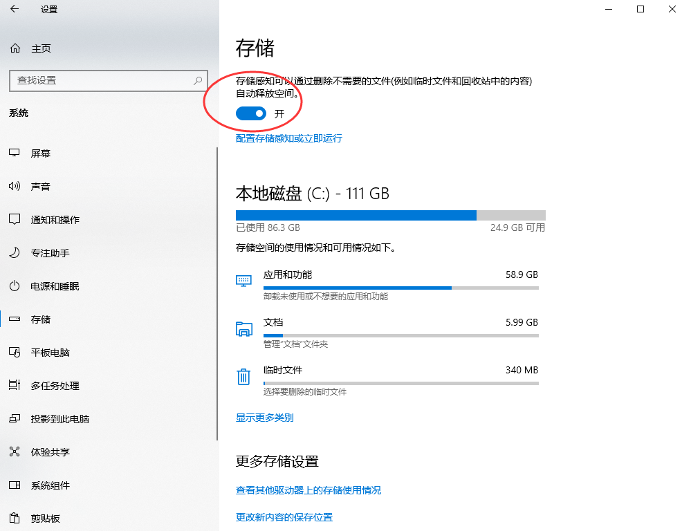Click the 存储 drive icon in sidebar

[15, 319]
